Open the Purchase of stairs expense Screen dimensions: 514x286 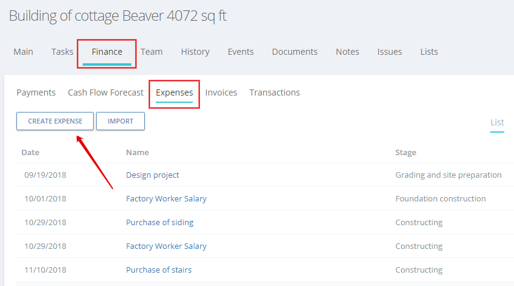click(x=159, y=270)
